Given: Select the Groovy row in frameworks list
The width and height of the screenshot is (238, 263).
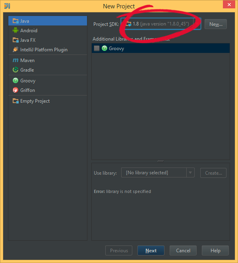Looking at the screenshot, I should (x=161, y=48).
